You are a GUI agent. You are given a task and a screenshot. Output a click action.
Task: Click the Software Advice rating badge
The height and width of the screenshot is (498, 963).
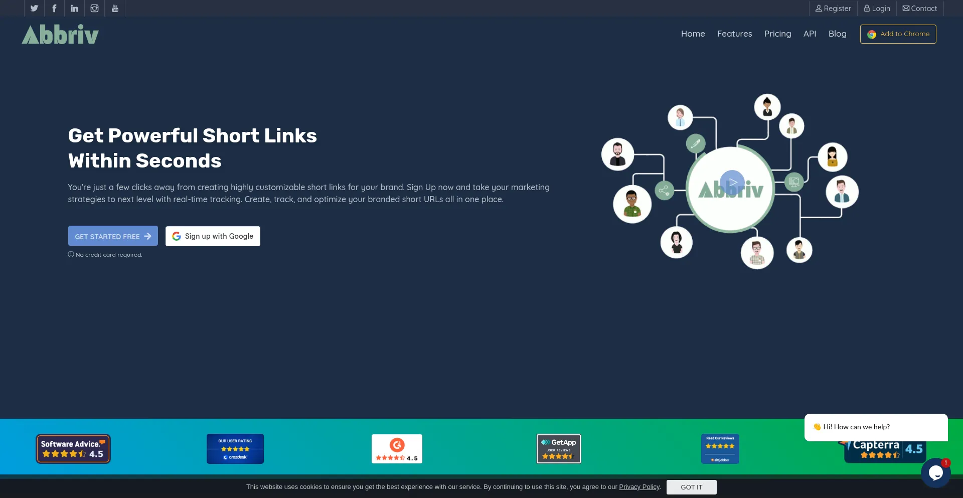point(73,449)
